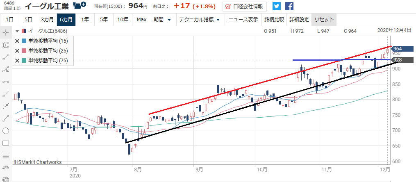
Task: Click the green color swatch for SMA 75
Action: 24,61
